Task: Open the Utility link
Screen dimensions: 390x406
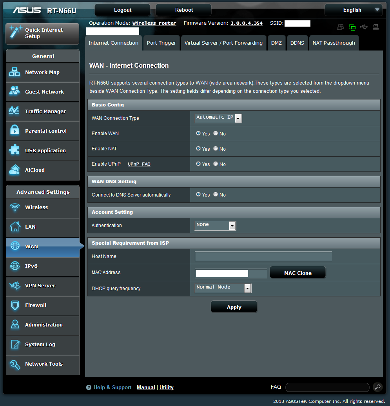Action: (167, 387)
